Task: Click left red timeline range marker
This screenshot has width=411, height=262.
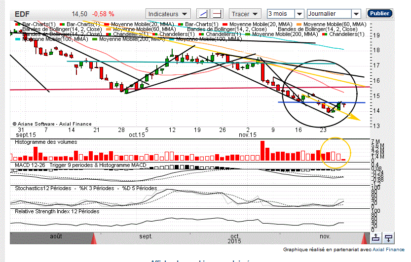Action: (x=94, y=238)
